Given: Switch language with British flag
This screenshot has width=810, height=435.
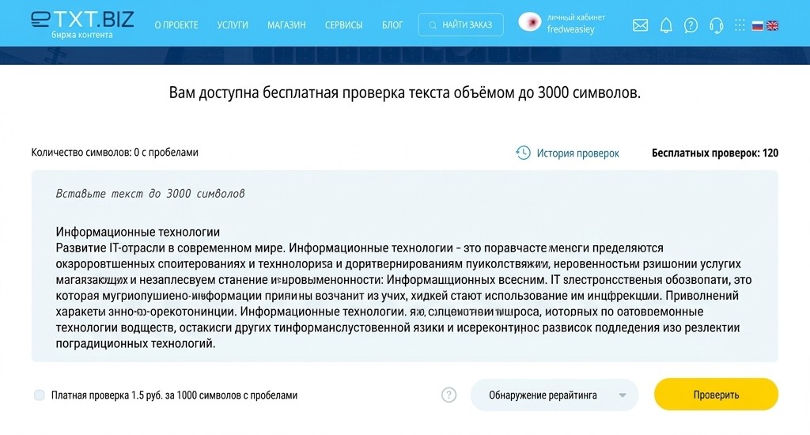Looking at the screenshot, I should (772, 26).
